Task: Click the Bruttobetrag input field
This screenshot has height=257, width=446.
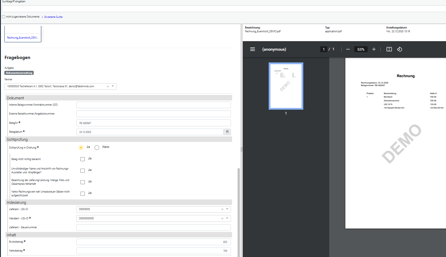Action: pyautogui.click(x=153, y=242)
